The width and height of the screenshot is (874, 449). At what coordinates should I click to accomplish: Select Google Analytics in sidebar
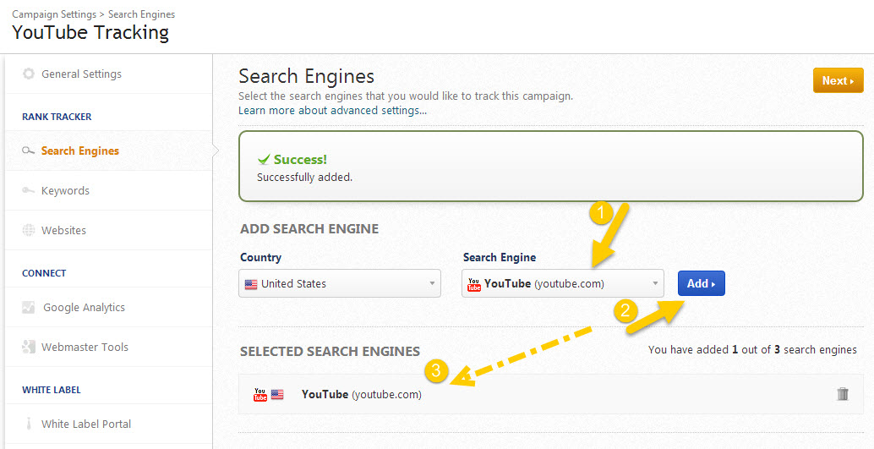point(84,307)
